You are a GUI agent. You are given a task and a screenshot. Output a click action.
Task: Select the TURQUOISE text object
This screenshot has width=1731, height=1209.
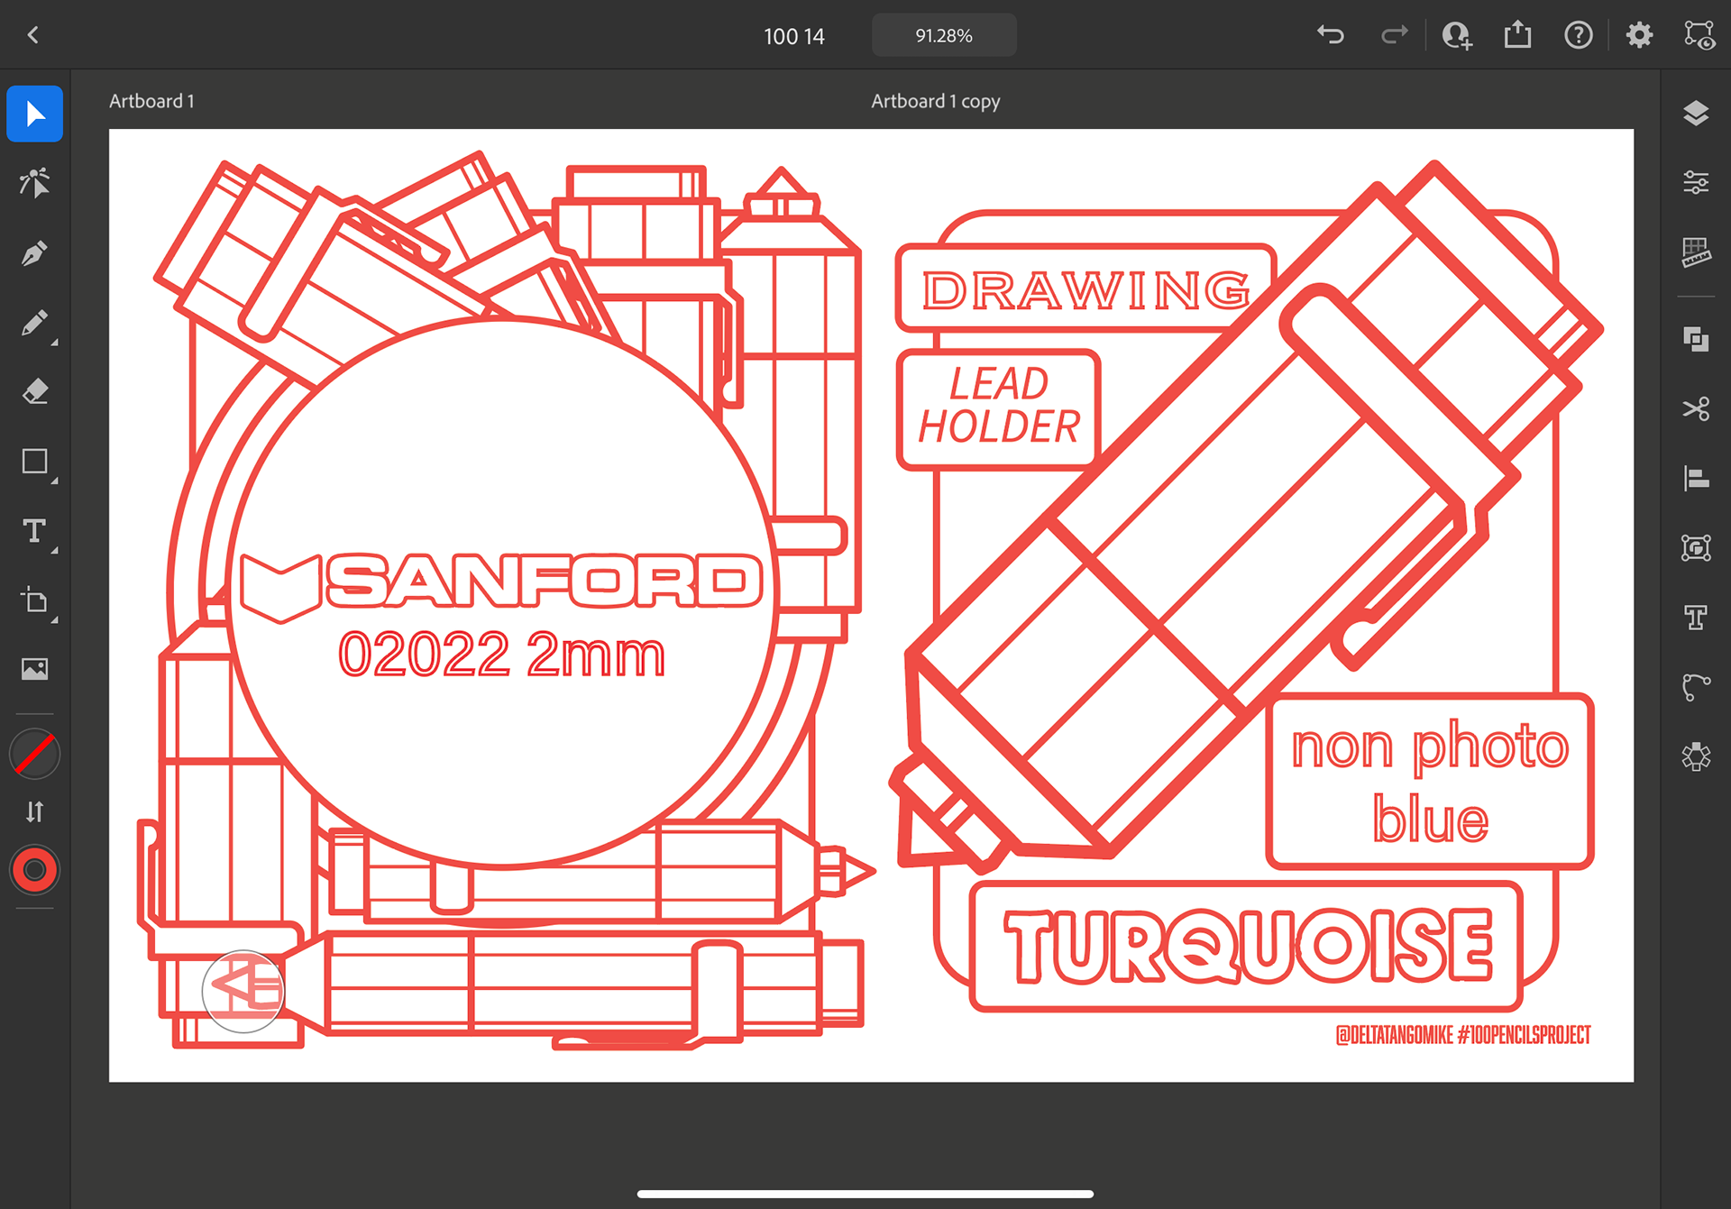tap(1249, 946)
